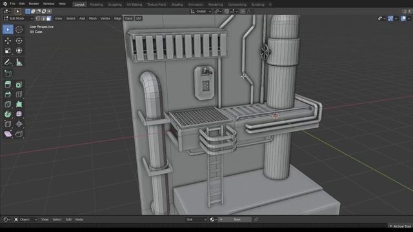Viewport: 413px width, 232px height.
Task: Open the File menu
Action: 12,4
